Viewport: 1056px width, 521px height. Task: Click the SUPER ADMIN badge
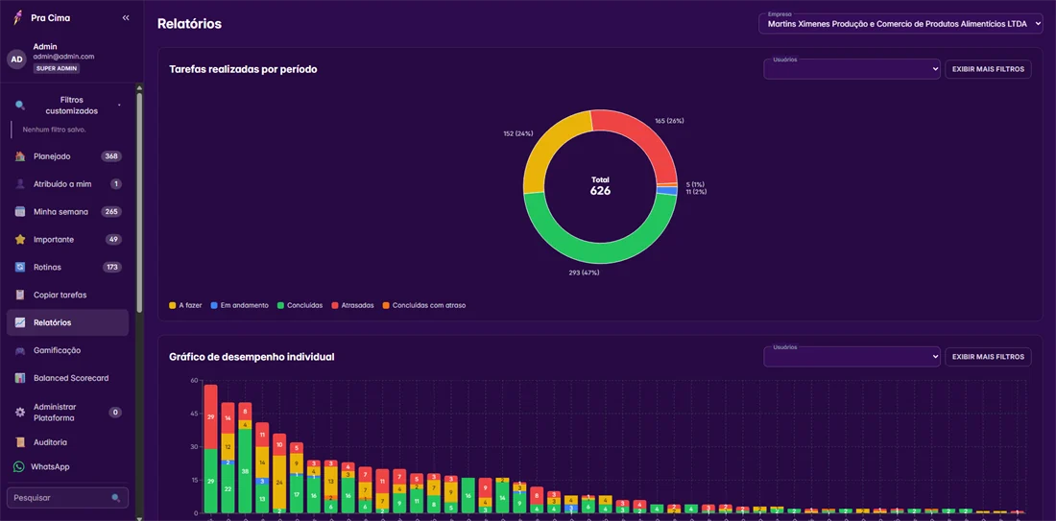pos(57,69)
